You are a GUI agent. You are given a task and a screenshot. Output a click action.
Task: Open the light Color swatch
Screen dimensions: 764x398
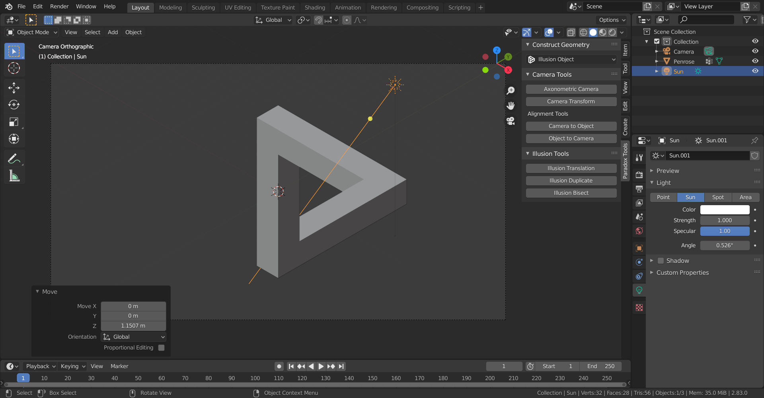725,210
